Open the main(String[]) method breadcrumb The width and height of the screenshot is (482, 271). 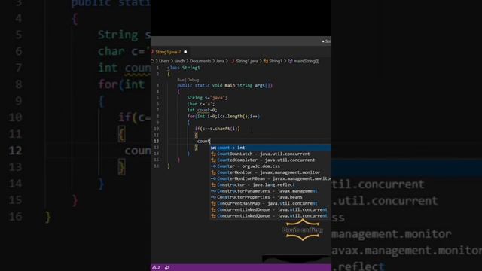point(307,61)
